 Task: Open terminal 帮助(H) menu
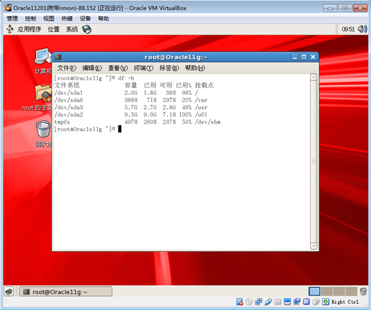point(195,68)
